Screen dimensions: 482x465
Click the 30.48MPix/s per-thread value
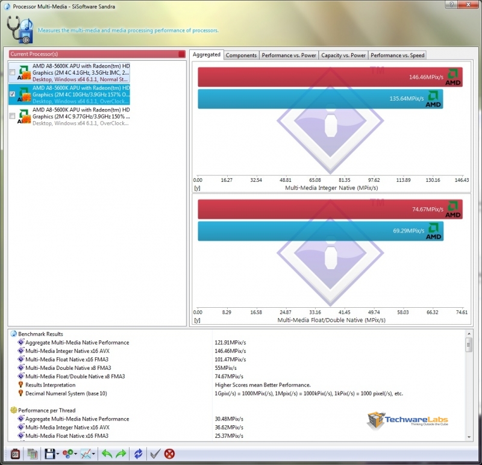pyautogui.click(x=229, y=419)
